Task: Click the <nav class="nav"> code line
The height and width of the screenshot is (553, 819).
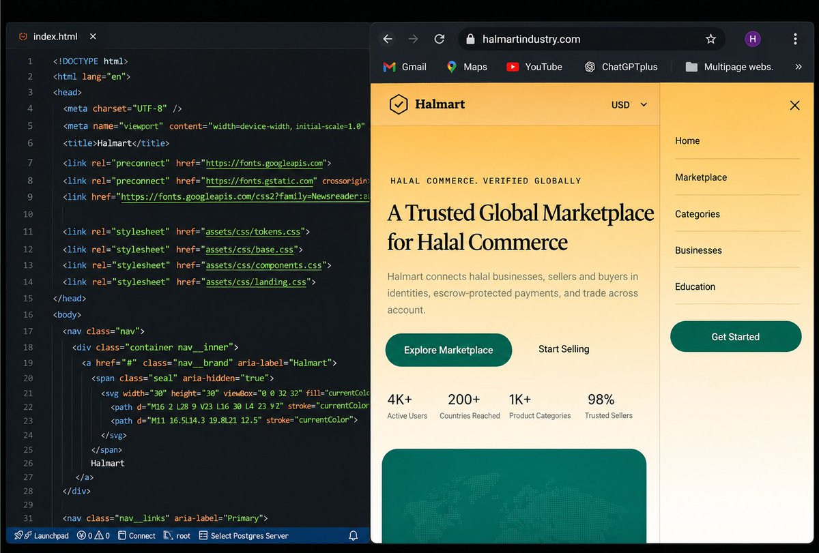Action: pyautogui.click(x=104, y=331)
